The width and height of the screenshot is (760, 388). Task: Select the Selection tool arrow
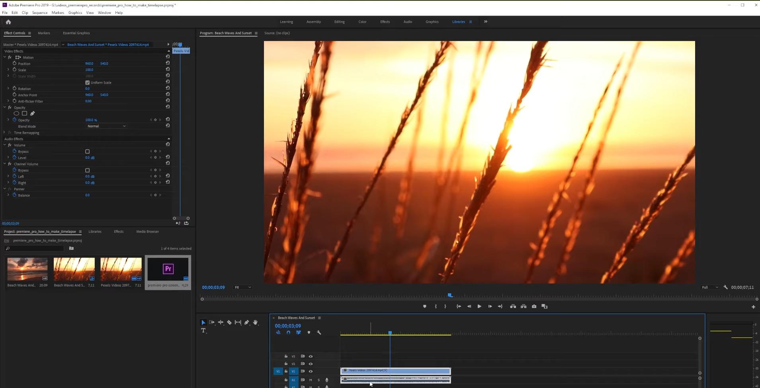pos(203,322)
